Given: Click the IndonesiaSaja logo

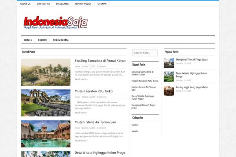Looking at the screenshot, I should coord(56,22).
